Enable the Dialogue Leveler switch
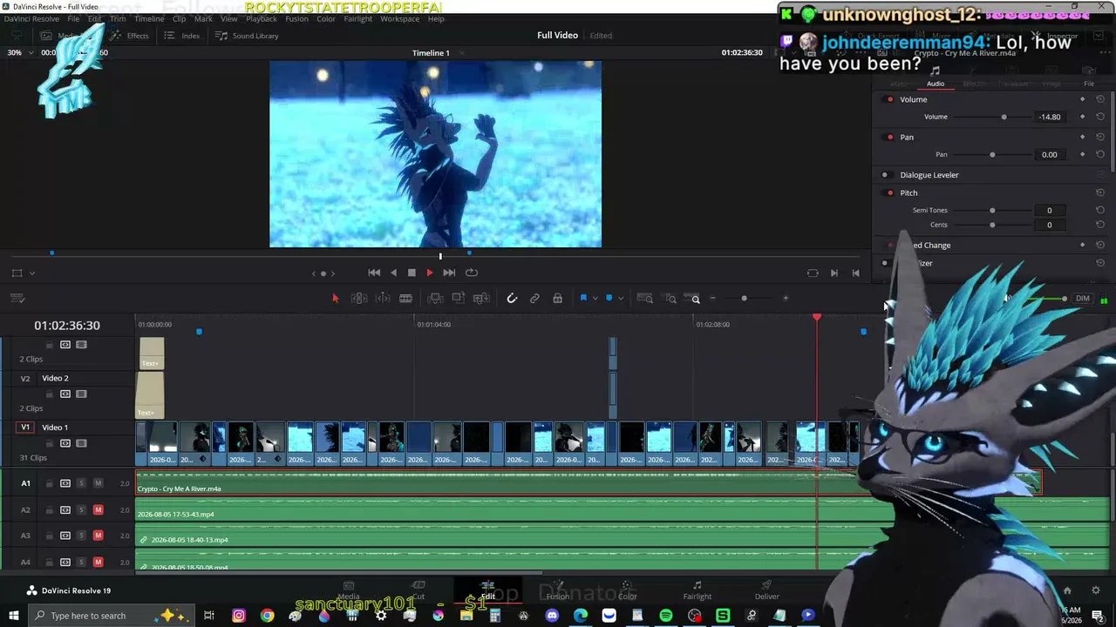The width and height of the screenshot is (1116, 627). 885,175
